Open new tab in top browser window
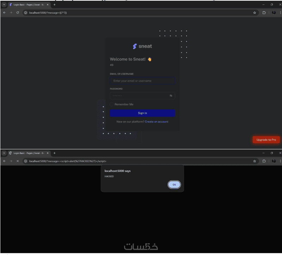 click(55, 5)
